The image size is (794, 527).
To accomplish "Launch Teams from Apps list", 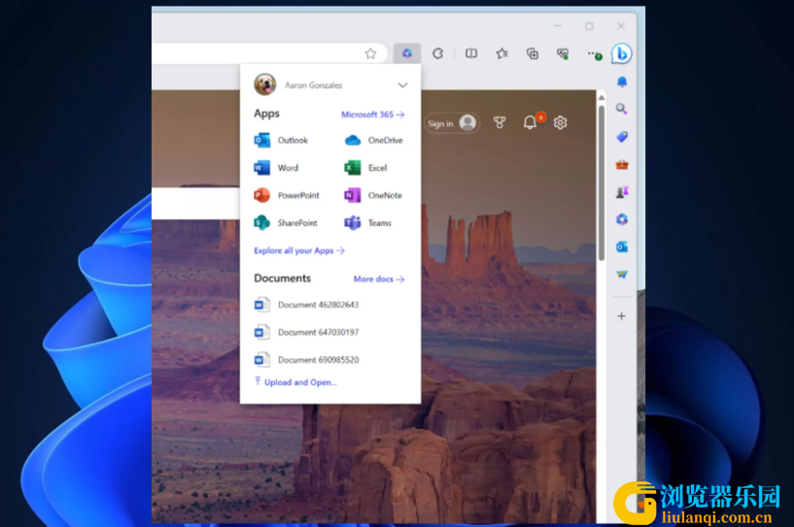I will pyautogui.click(x=367, y=222).
